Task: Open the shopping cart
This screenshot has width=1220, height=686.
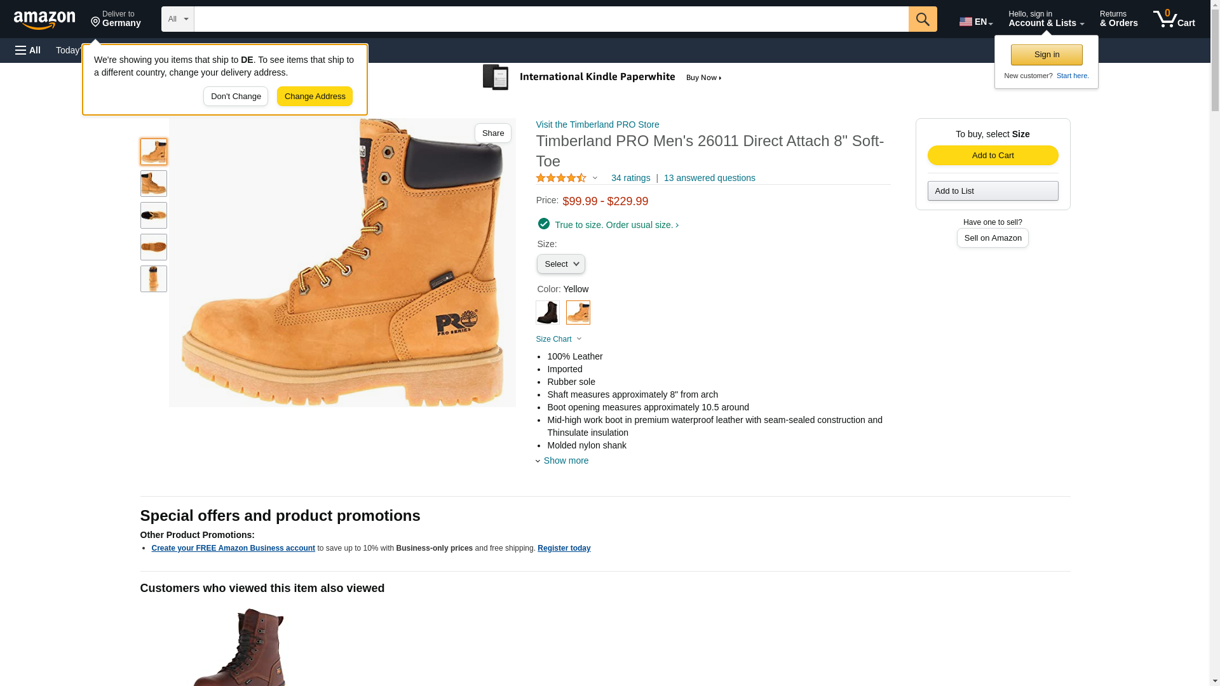Action: (x=1174, y=19)
